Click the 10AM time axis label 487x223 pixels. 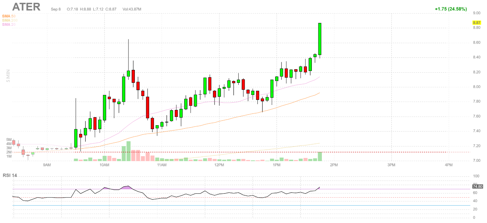[104, 165]
